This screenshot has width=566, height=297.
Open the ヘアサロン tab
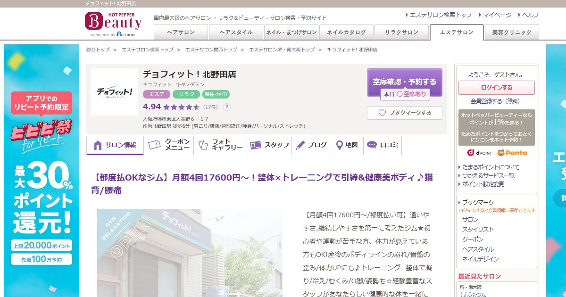point(181,32)
